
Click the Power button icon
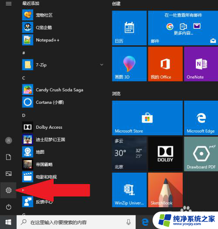[x=8, y=207]
